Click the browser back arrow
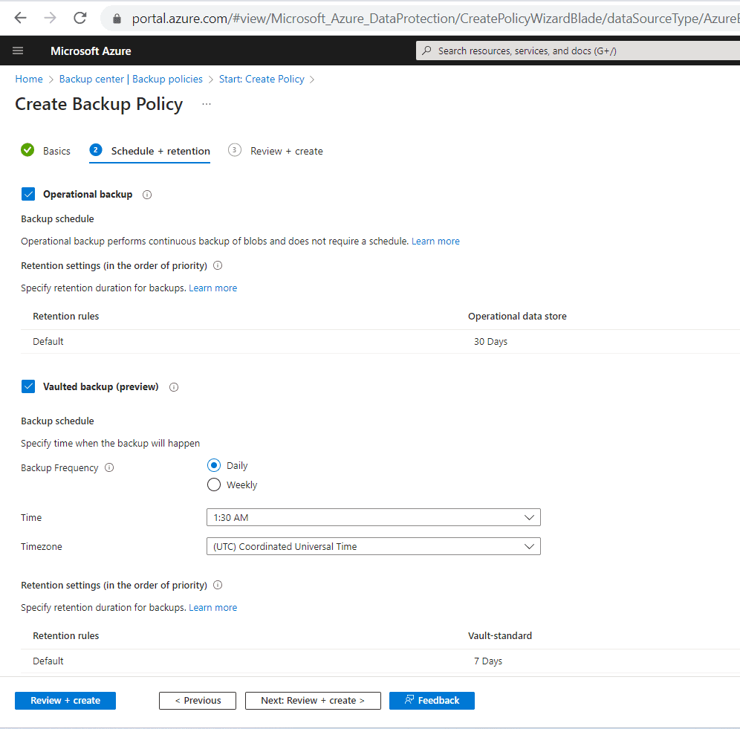The image size is (740, 729). click(x=20, y=18)
